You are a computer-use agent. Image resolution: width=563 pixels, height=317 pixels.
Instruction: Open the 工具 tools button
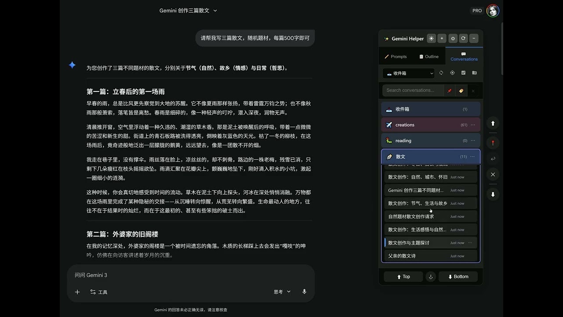(99, 292)
